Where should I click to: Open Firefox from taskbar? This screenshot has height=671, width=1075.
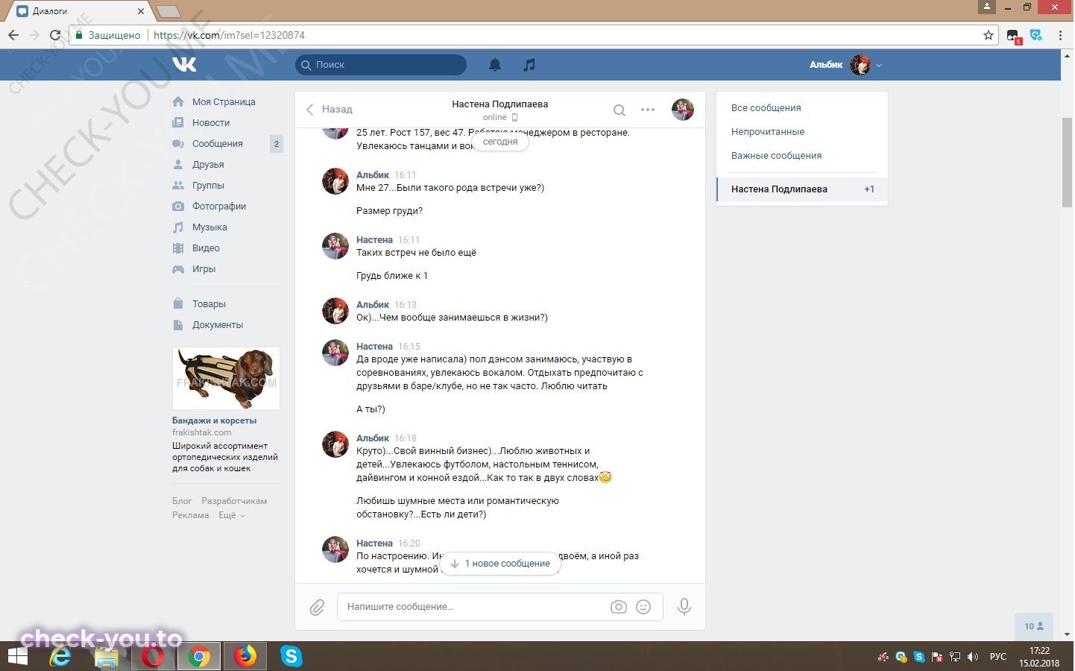pos(245,657)
